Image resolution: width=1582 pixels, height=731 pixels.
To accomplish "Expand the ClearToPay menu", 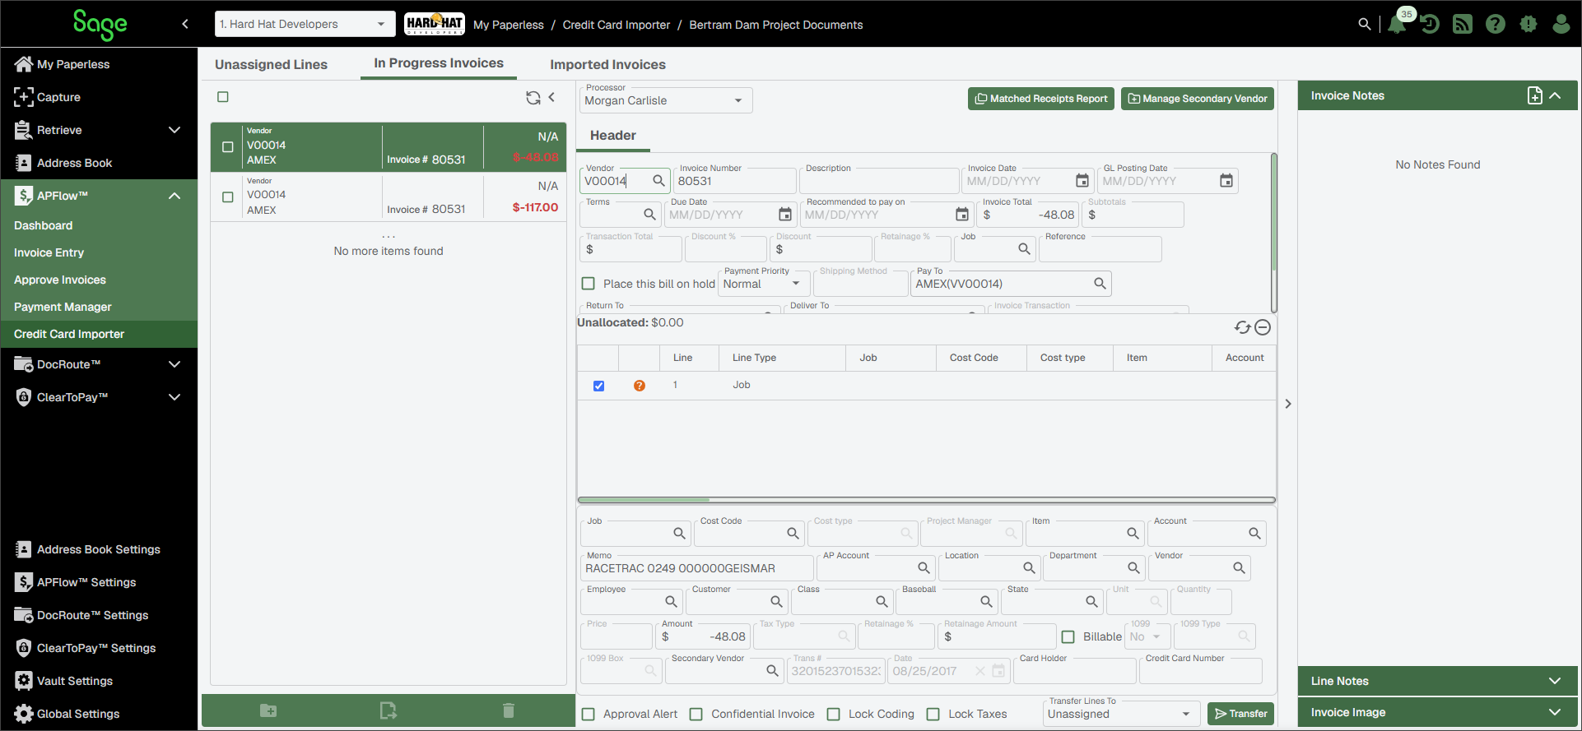I will pyautogui.click(x=174, y=397).
